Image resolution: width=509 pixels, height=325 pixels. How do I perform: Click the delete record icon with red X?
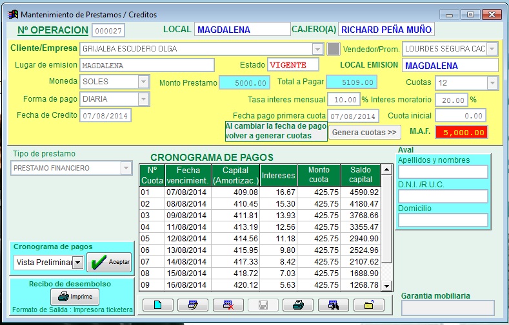[228, 304]
